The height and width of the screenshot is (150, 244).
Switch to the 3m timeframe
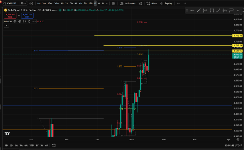(x=44, y=4)
